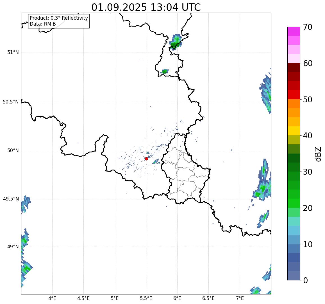Click the 'Data: RMIB' label

tap(43, 24)
